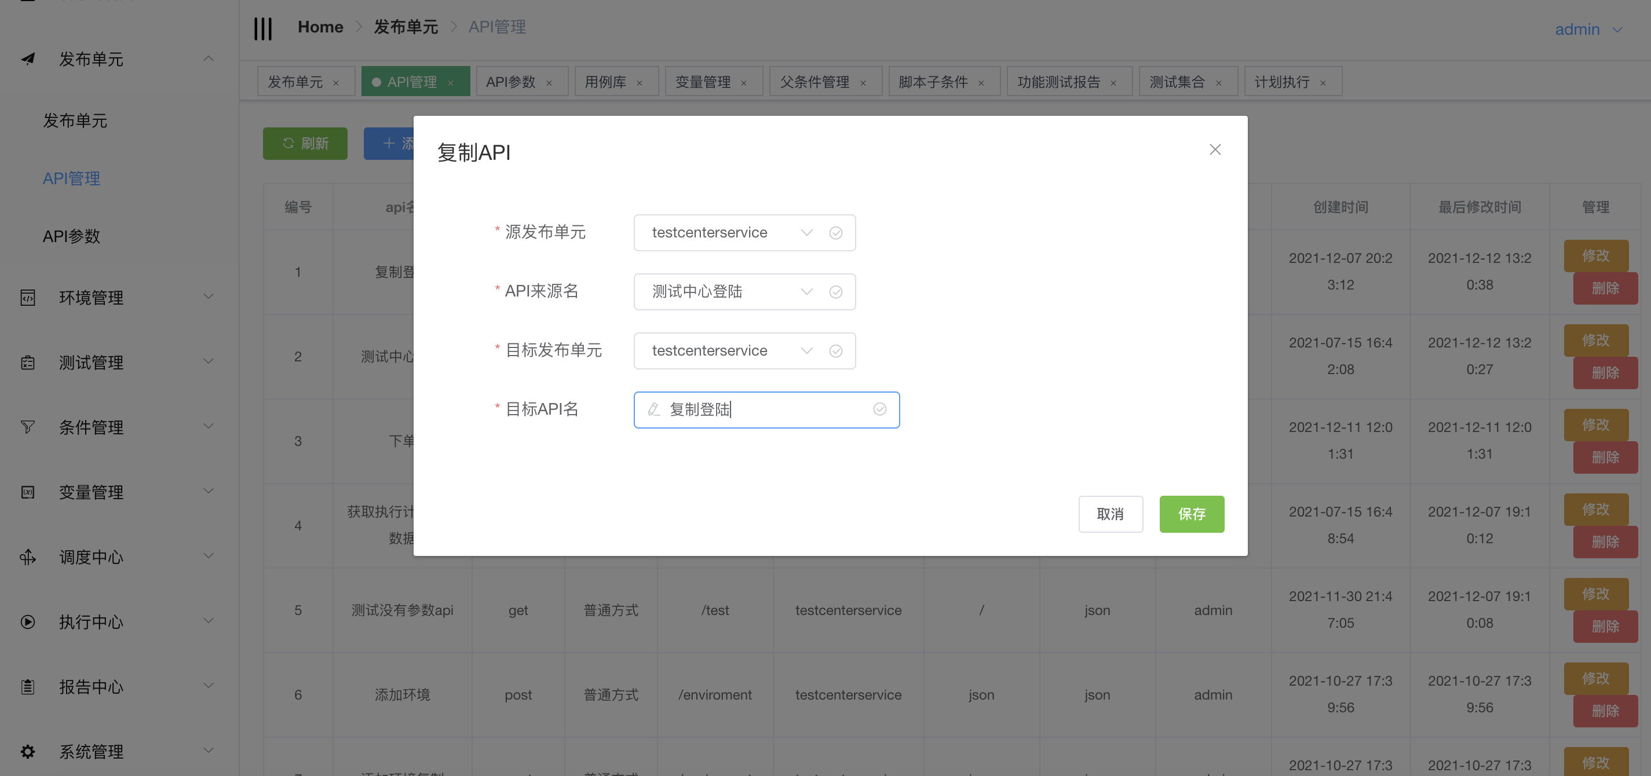
Task: Click validation check icon in 目标发布单元 field
Action: tap(836, 350)
